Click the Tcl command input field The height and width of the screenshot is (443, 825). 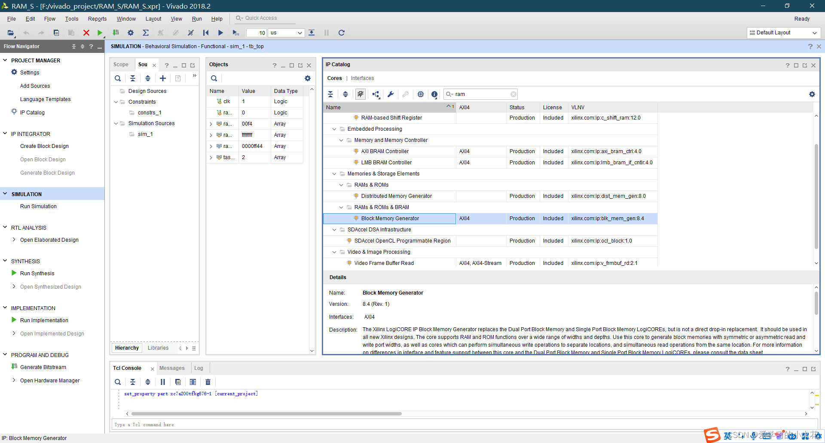click(x=464, y=425)
